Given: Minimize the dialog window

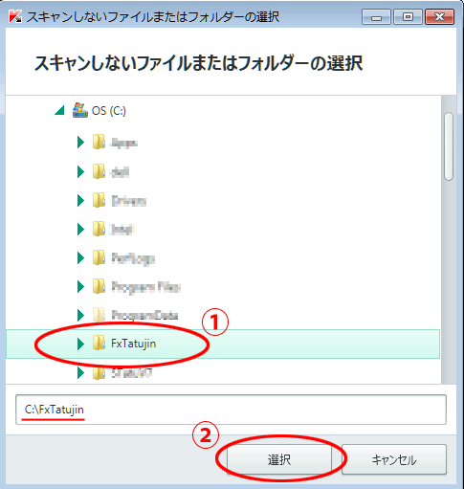Looking at the screenshot, I should click(x=376, y=17).
